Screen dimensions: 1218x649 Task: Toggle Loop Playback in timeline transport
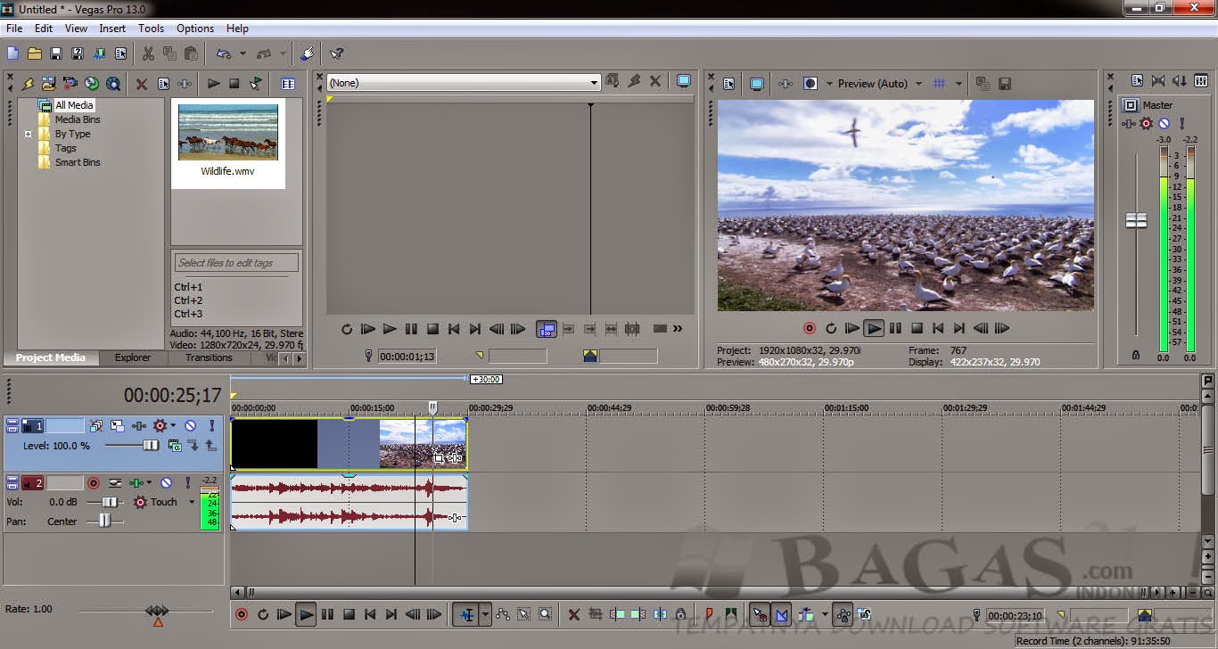coord(263,614)
